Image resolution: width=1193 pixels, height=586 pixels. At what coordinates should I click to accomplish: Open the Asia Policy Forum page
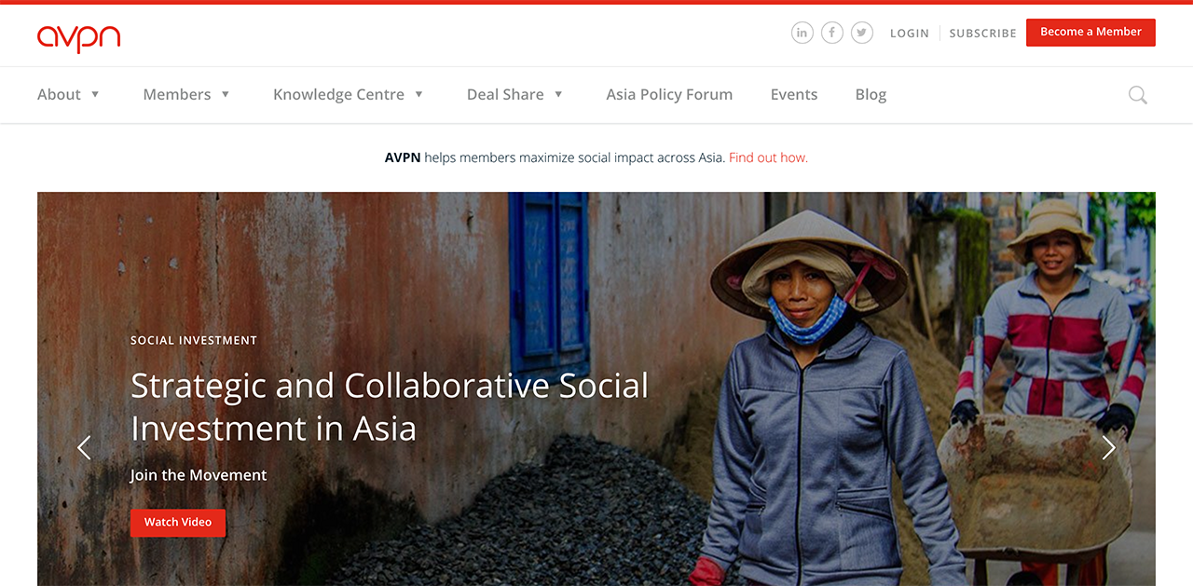669,95
